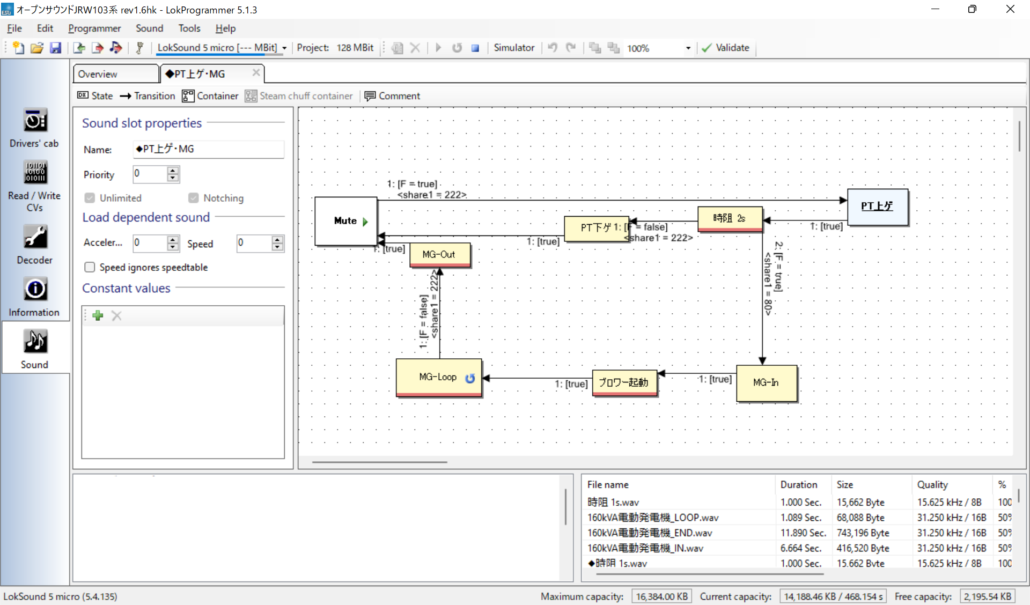Click the Validate button
Screen dimensions: 1030x605
[x=725, y=48]
